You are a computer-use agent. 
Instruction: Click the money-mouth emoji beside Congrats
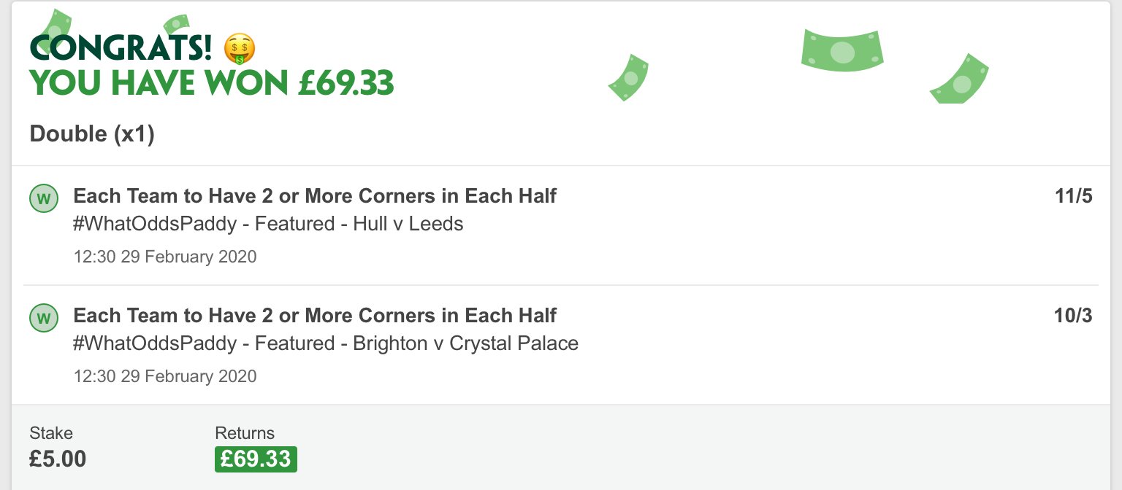coord(239,48)
